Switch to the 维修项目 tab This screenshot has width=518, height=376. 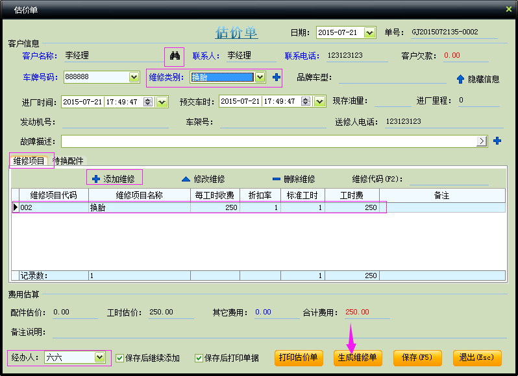(x=29, y=161)
